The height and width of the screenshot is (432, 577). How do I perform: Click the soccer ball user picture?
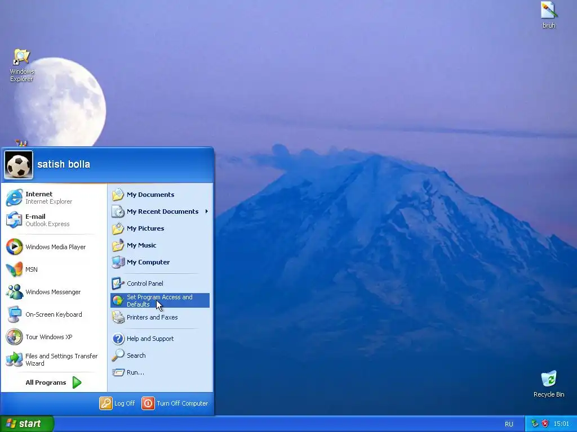pyautogui.click(x=19, y=165)
